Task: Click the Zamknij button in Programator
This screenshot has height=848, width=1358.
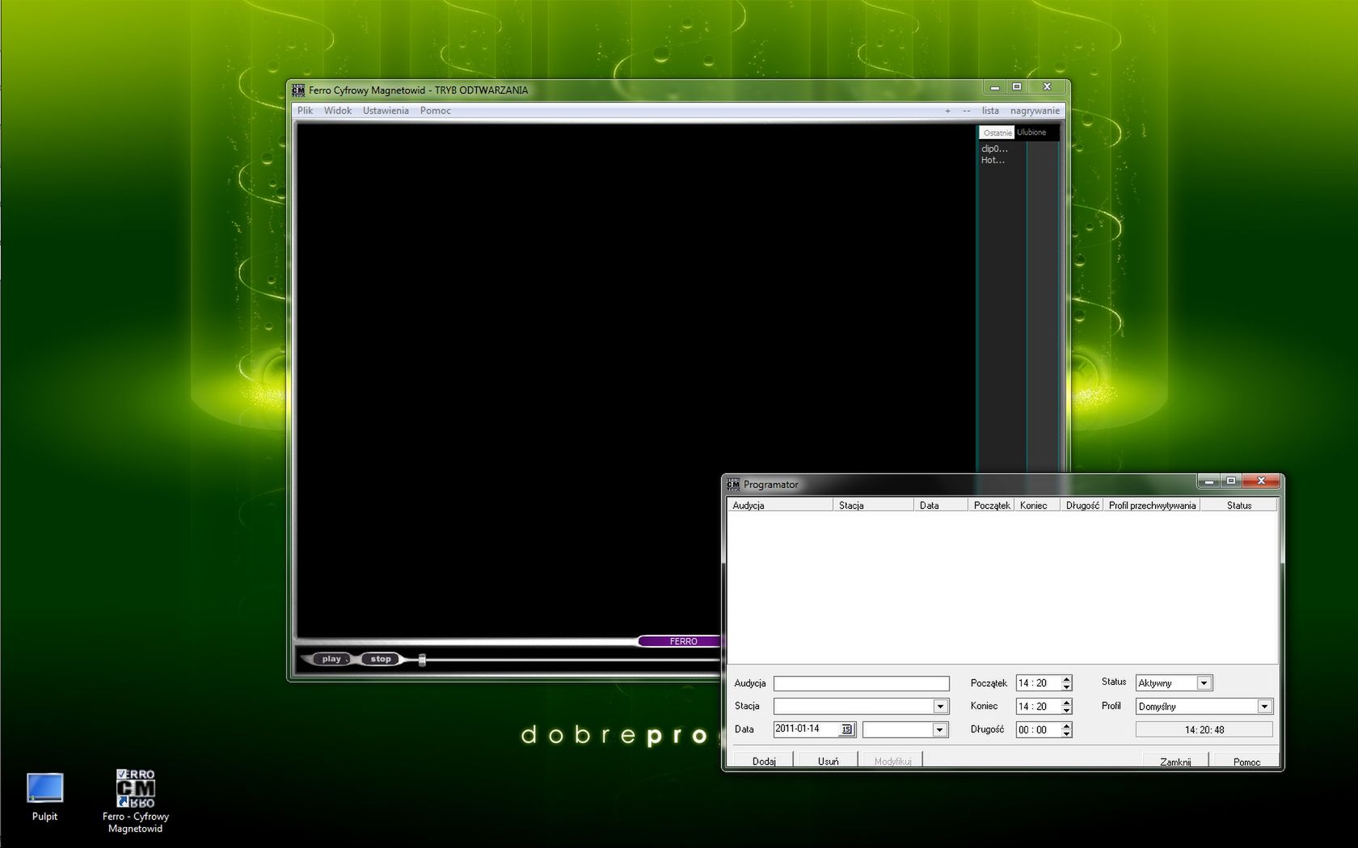Action: 1175,761
